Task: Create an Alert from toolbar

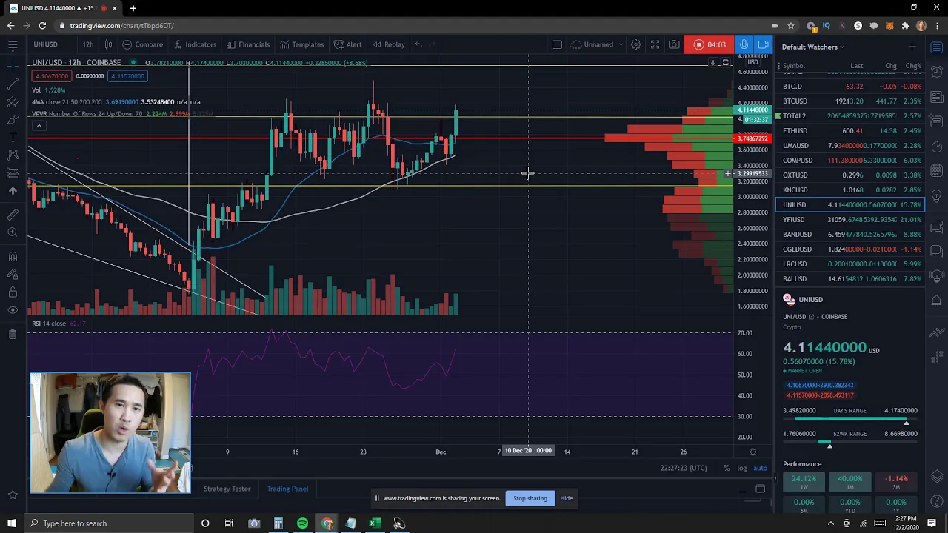Action: click(x=348, y=44)
